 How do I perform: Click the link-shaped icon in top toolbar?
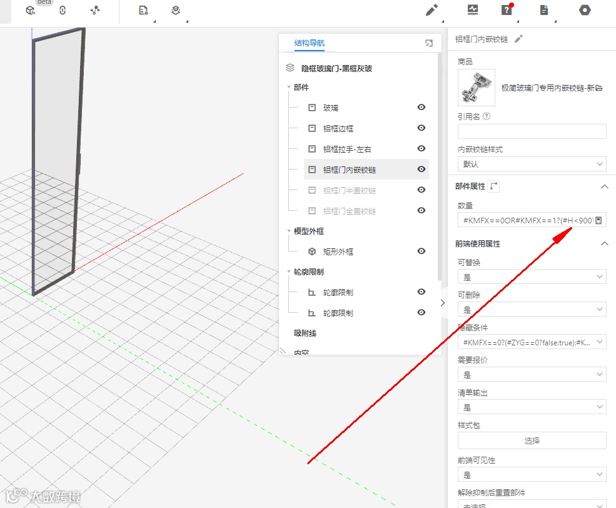[63, 10]
